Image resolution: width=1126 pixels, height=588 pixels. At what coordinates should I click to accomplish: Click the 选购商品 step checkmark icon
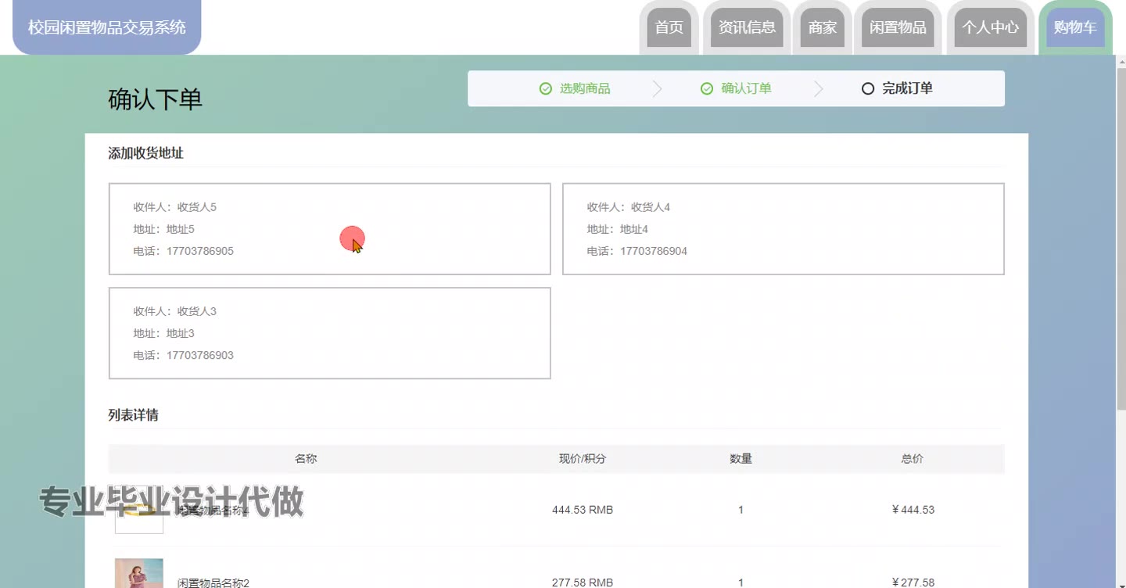[x=546, y=88]
